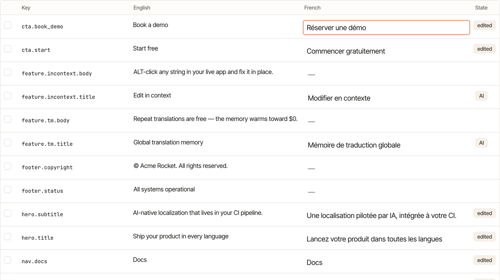
Task: Click the edited badge on cta.book_demo
Action: [485, 25]
